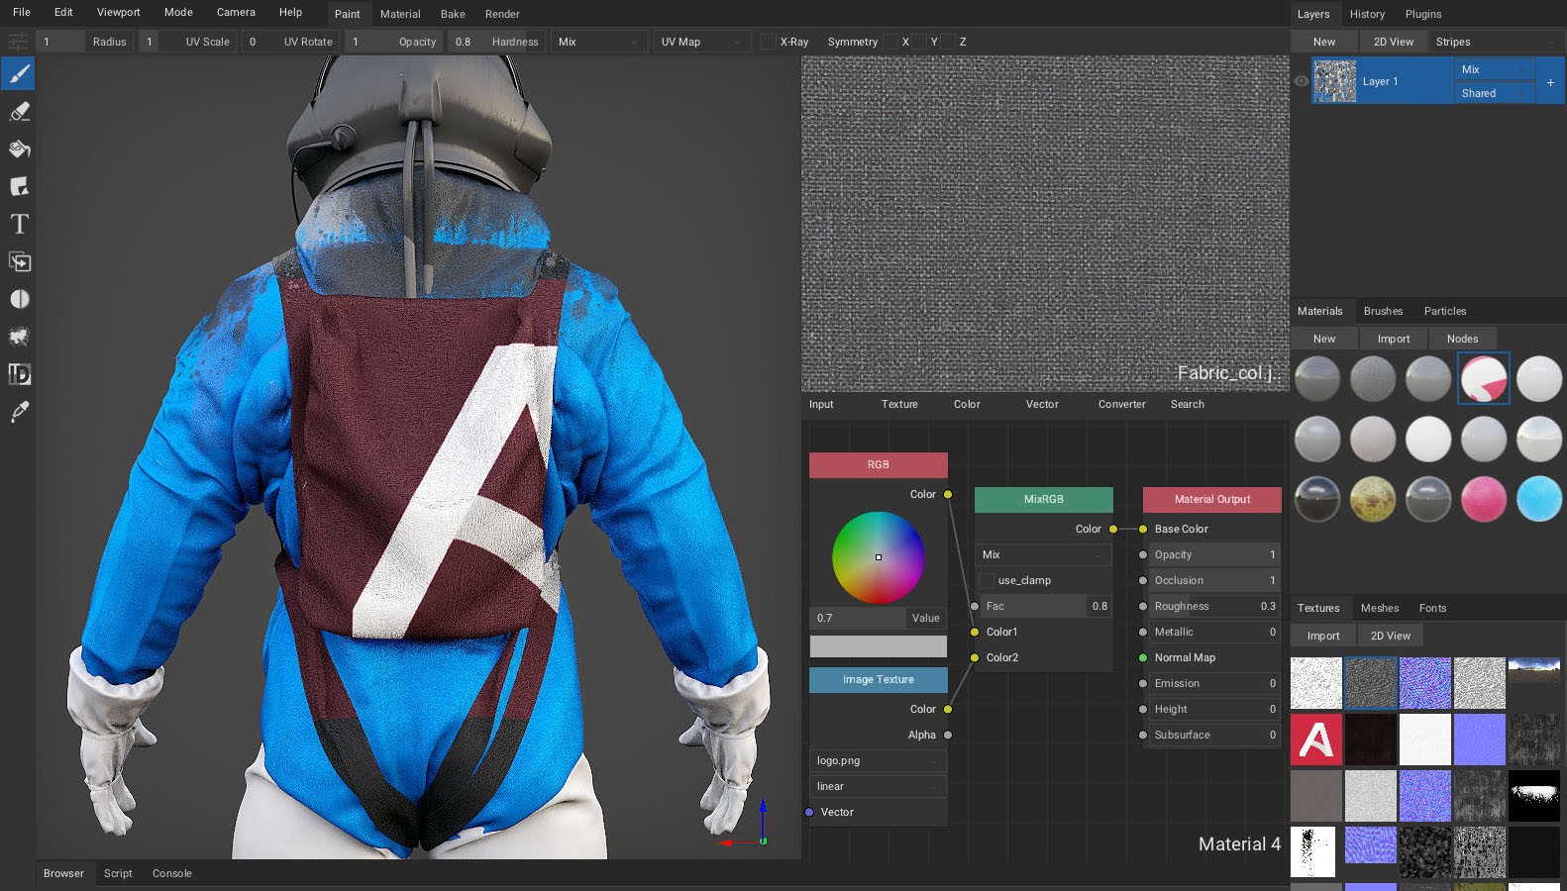Image resolution: width=1567 pixels, height=891 pixels.
Task: Open the Camera menu
Action: click(x=236, y=13)
